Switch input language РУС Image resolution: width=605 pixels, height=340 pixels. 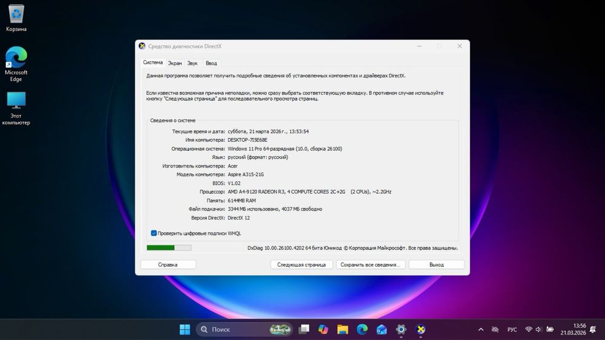512,329
